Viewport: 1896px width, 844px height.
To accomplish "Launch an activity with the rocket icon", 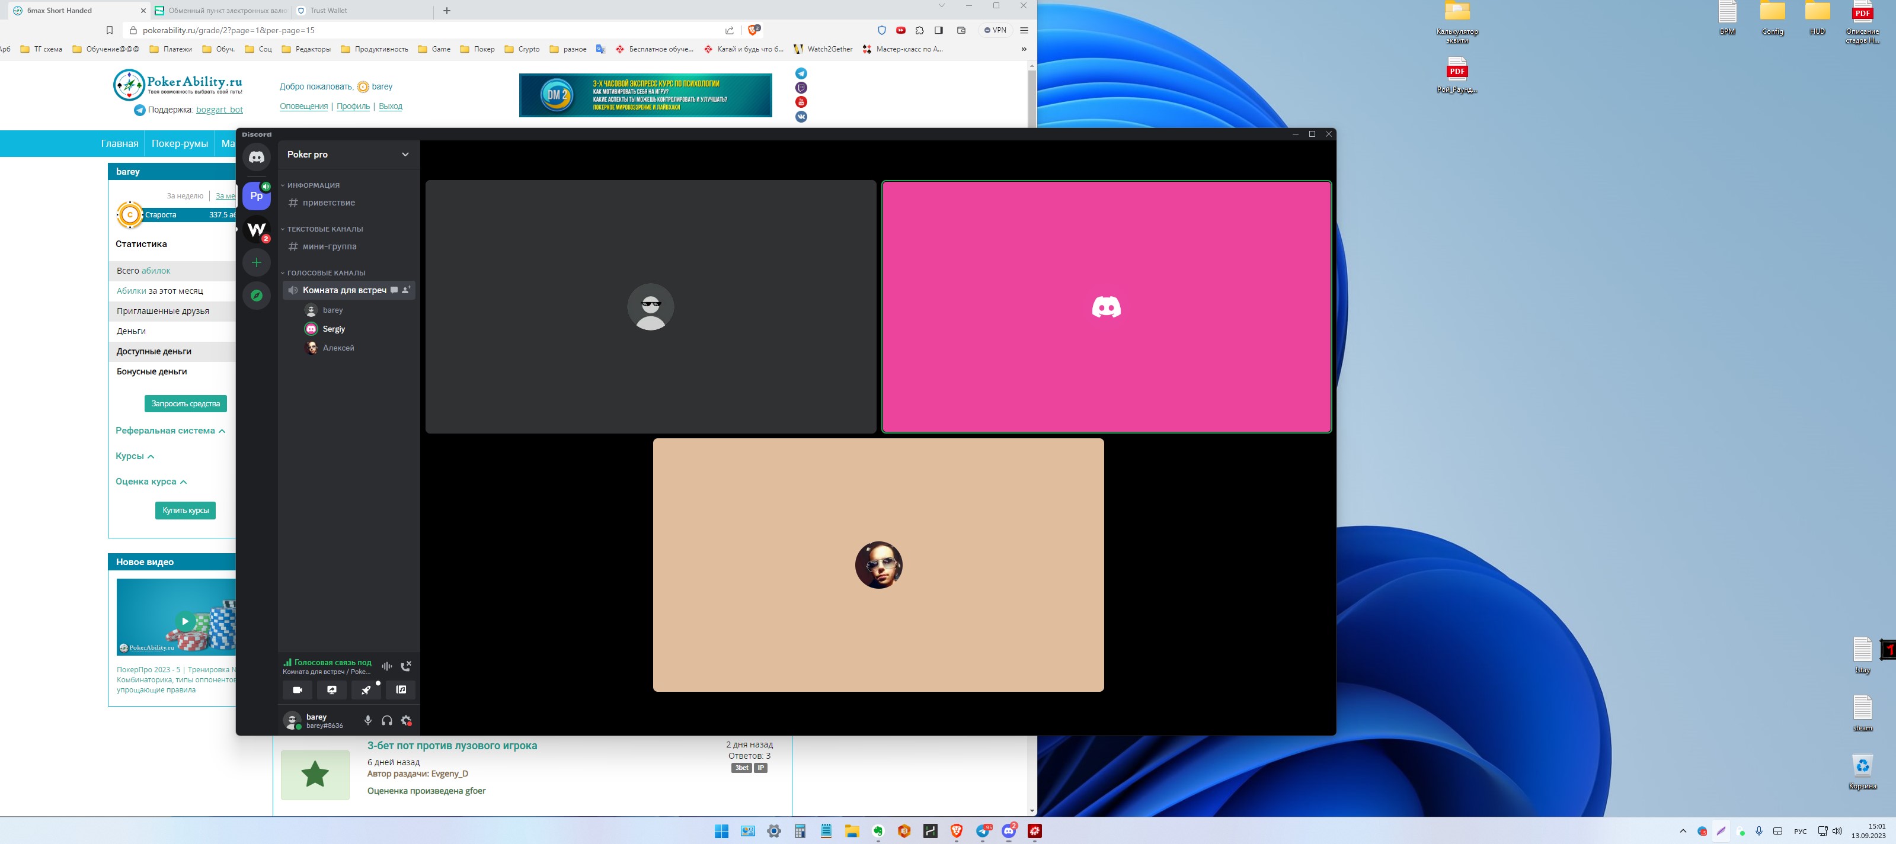I will [x=366, y=689].
